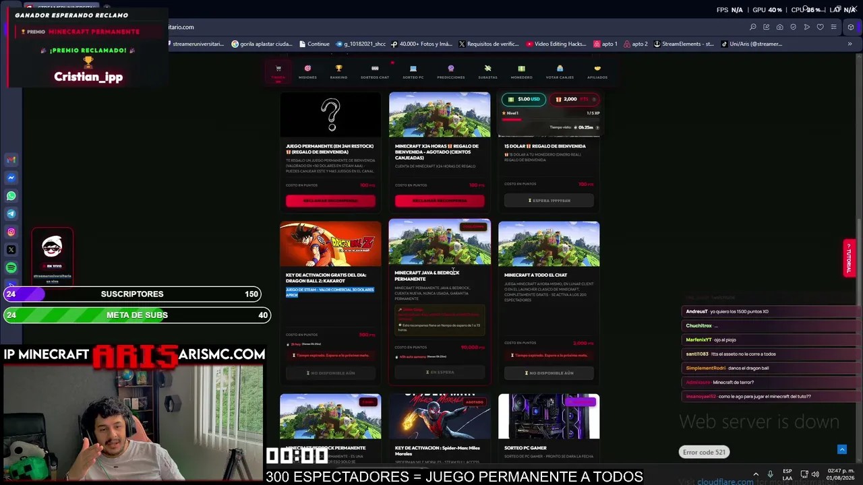The image size is (863, 485).
Task: Open the 40.000+ Fotos y Imá bookmark
Action: tap(421, 44)
